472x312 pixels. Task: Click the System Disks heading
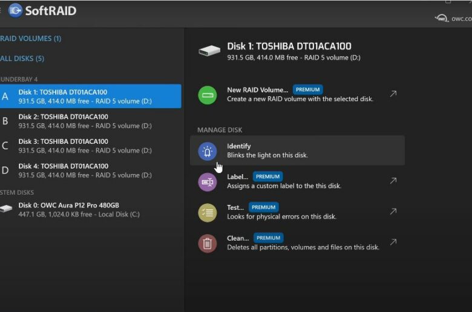(x=17, y=192)
